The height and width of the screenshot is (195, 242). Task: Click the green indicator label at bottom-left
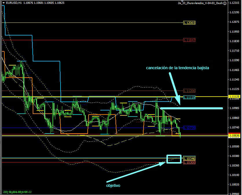click(x=17, y=192)
